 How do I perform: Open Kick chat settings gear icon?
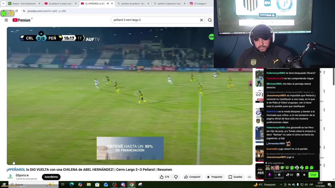coord(304,175)
